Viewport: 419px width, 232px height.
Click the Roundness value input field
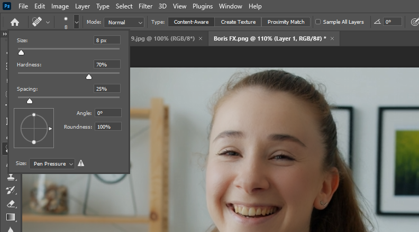pyautogui.click(x=108, y=127)
